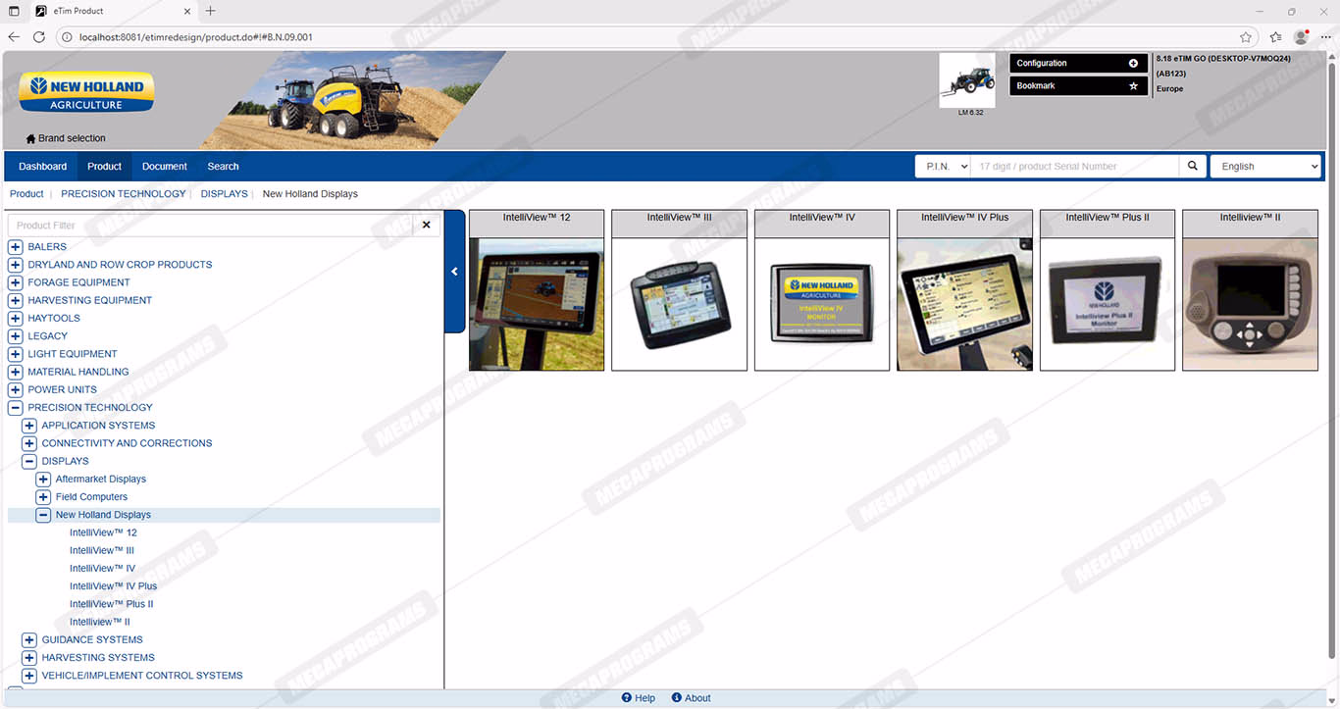This screenshot has width=1340, height=709.
Task: Open the English language dropdown
Action: (x=1264, y=167)
